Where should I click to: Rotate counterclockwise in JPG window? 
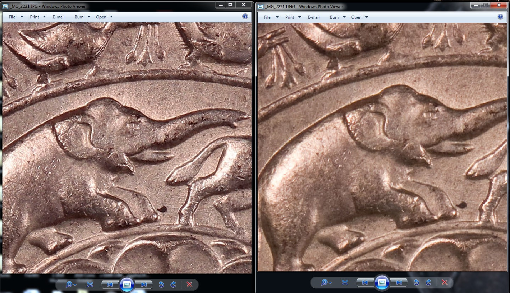[x=161, y=284]
